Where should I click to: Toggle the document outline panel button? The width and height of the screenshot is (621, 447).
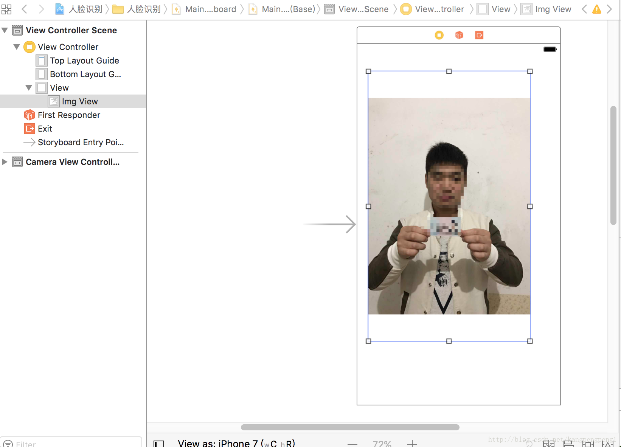coord(159,444)
